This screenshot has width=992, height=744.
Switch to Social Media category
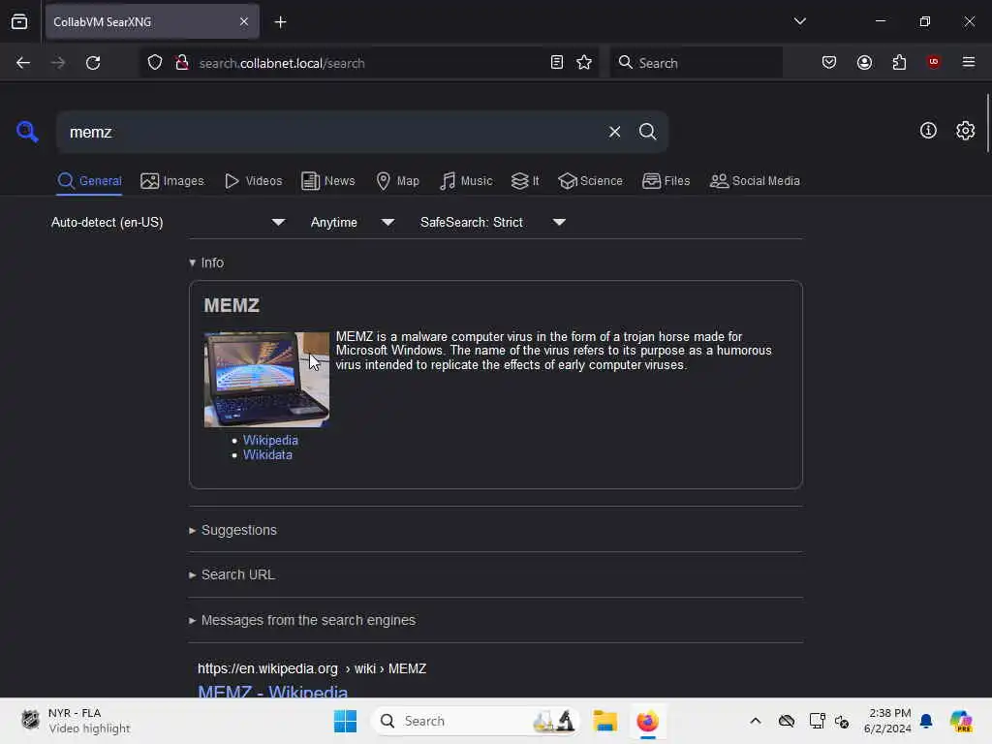click(755, 181)
